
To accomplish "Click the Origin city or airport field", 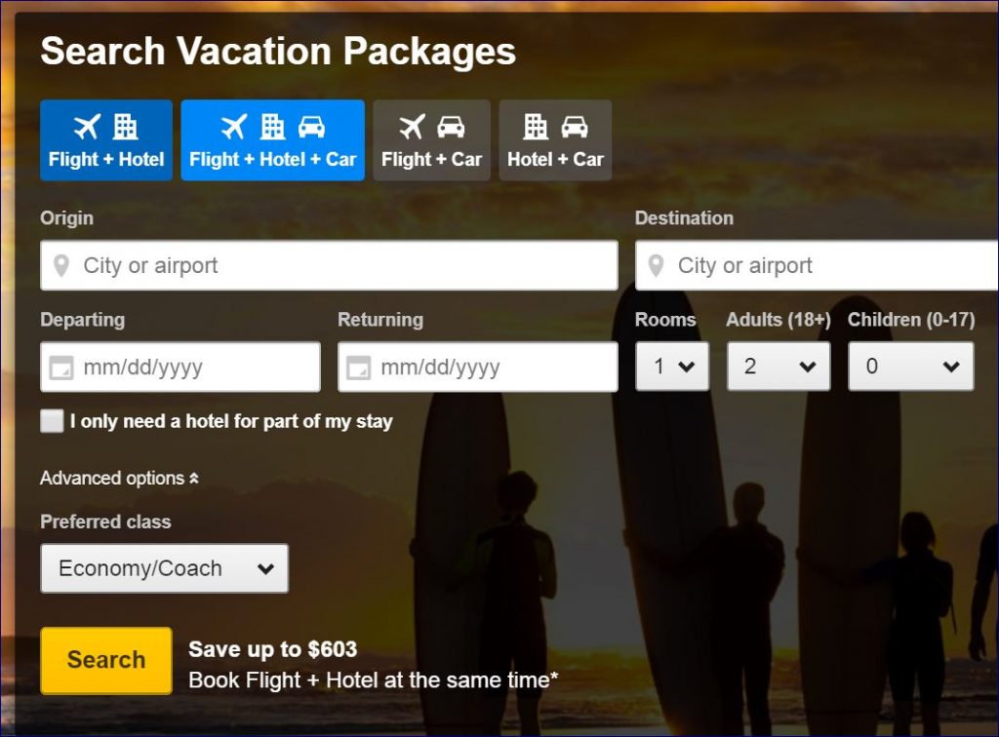I will [293, 265].
